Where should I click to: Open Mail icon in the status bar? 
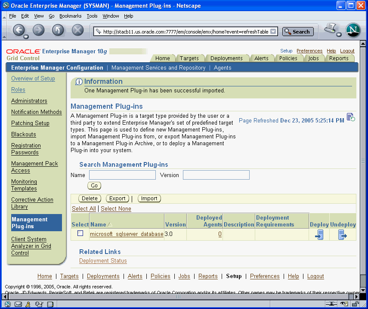(18, 304)
